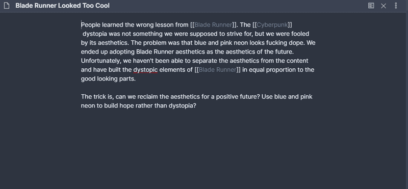This screenshot has width=408, height=189.
Task: Select the note title Blade Runner Looked Too Cool
Action: click(62, 6)
